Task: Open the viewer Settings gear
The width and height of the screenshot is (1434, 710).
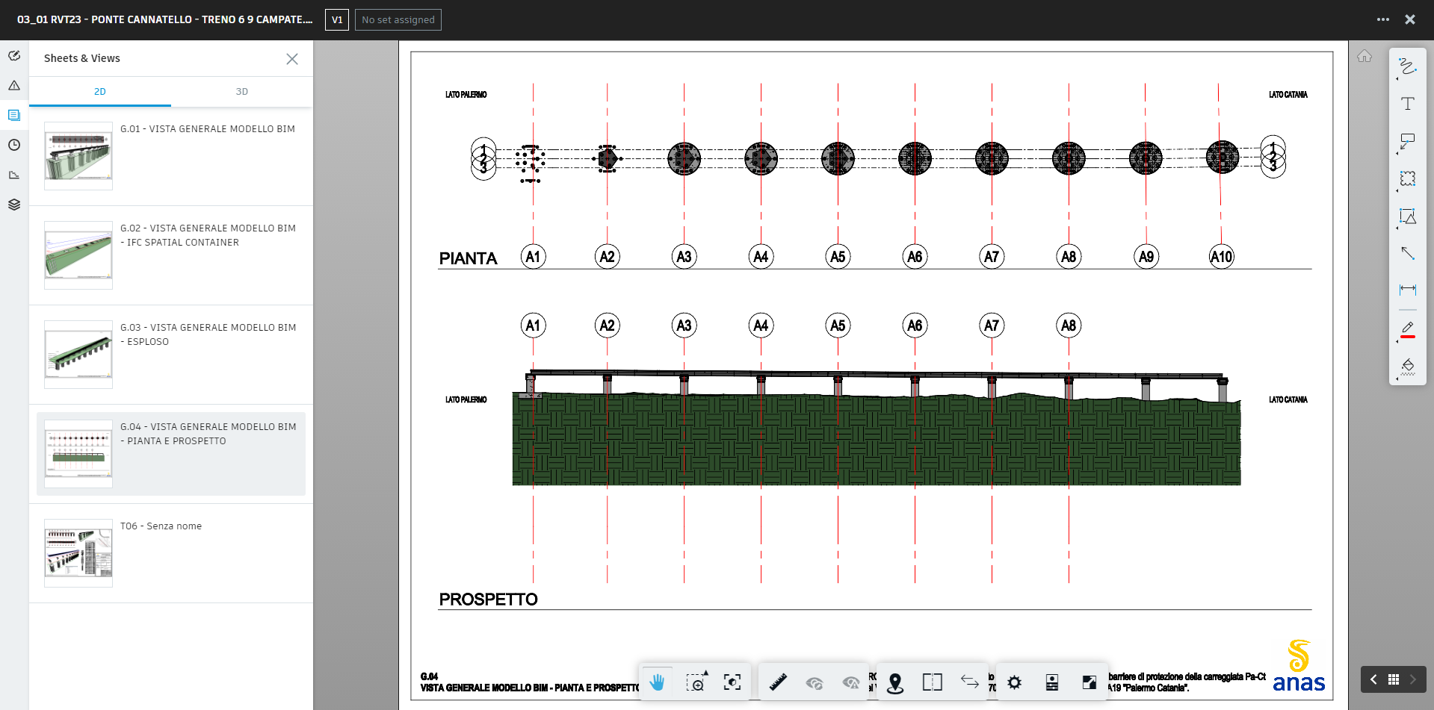Action: [x=1014, y=682]
